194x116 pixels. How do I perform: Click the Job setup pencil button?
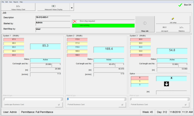coord(173,20)
